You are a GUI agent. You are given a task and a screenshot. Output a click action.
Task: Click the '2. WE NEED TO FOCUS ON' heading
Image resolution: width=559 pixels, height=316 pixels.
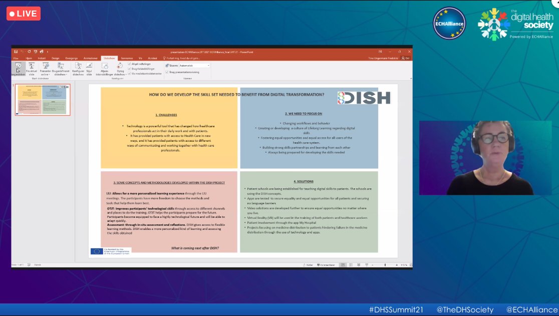(x=304, y=114)
